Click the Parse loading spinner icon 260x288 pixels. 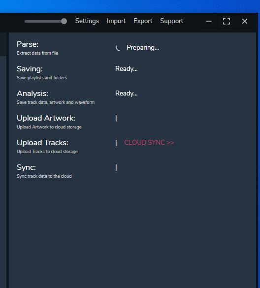coord(118,48)
